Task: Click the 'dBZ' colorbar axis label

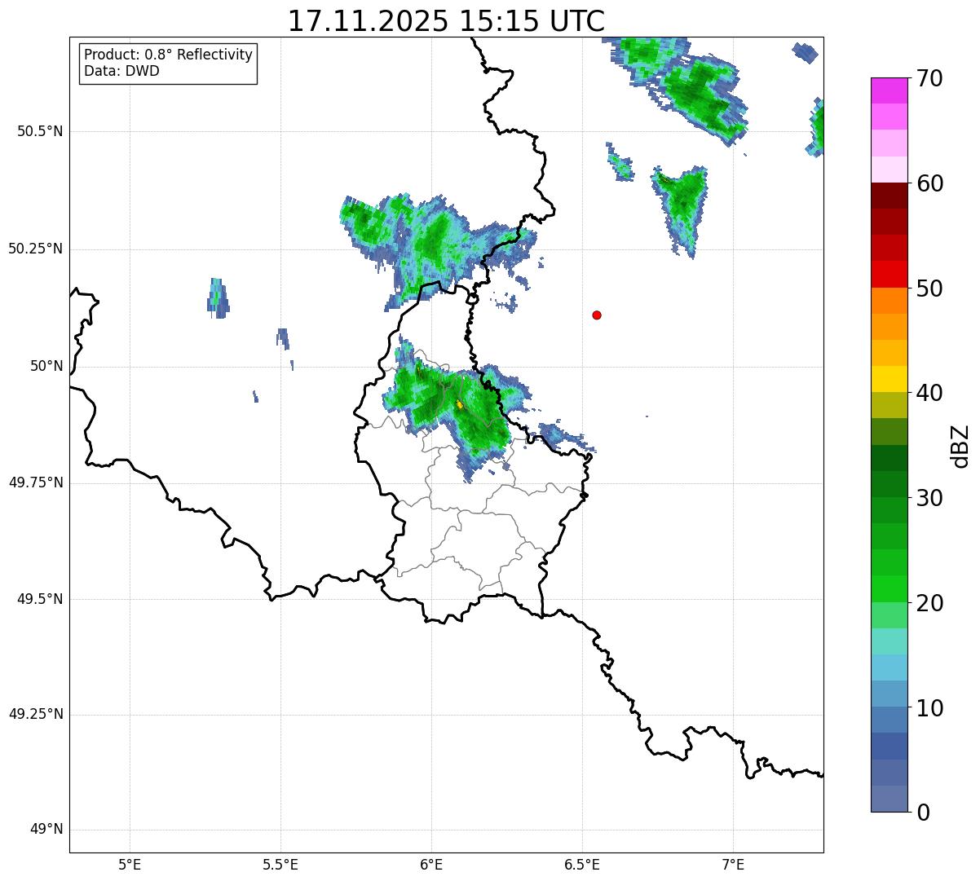Action: [x=961, y=446]
